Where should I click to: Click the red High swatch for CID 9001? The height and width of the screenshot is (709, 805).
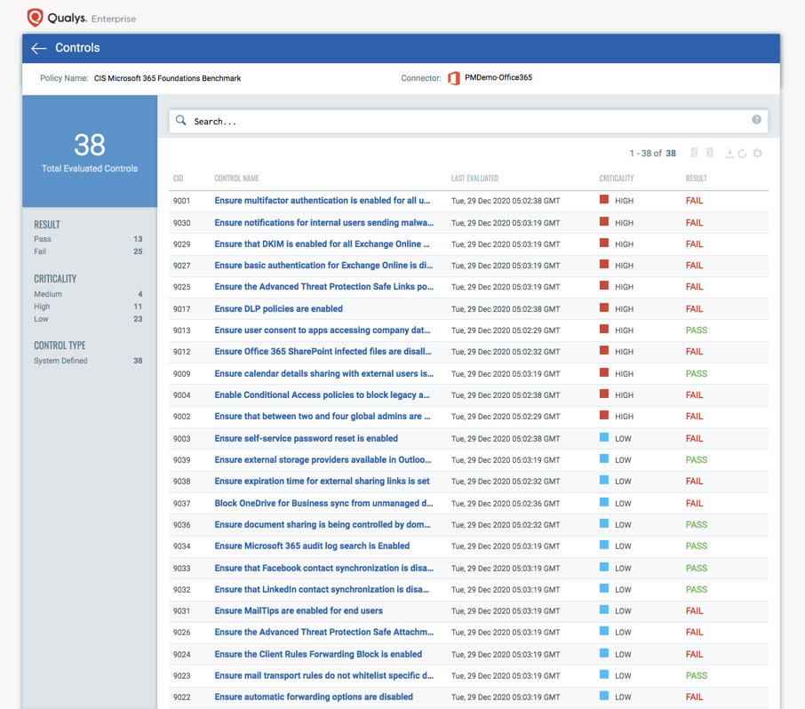[x=604, y=200]
